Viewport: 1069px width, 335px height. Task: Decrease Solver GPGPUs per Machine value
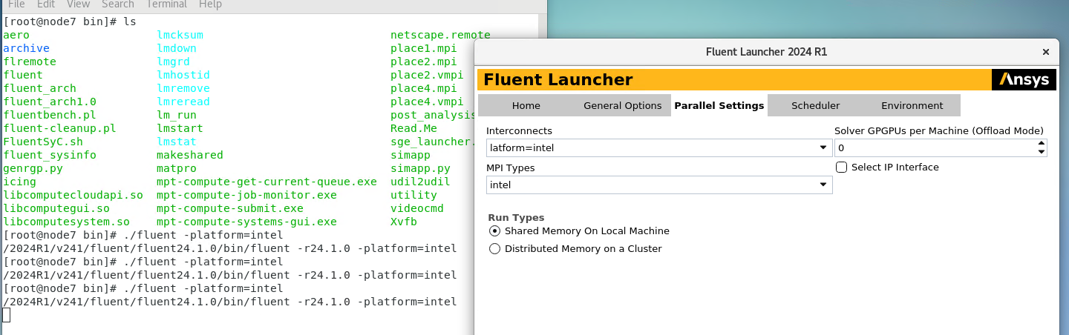coord(1042,152)
